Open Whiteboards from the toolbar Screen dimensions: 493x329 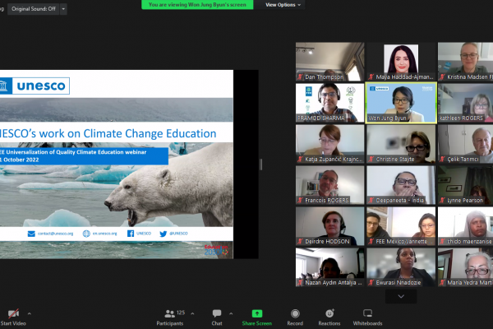[x=367, y=316]
